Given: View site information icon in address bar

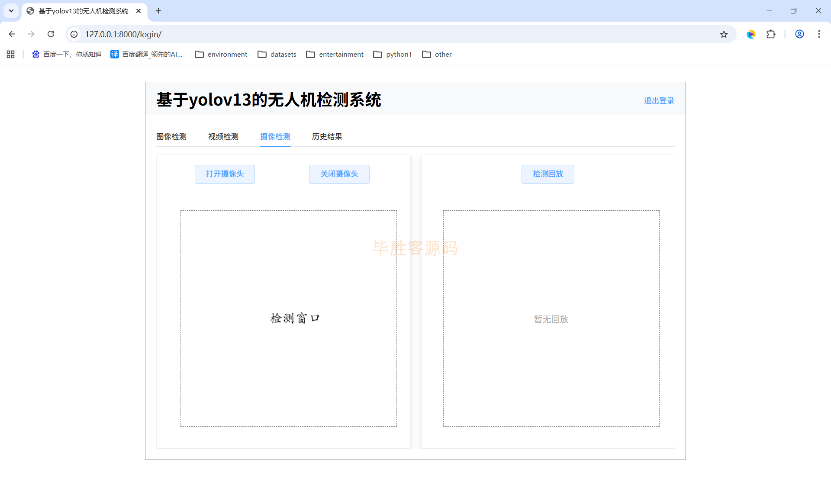Looking at the screenshot, I should click(x=74, y=34).
